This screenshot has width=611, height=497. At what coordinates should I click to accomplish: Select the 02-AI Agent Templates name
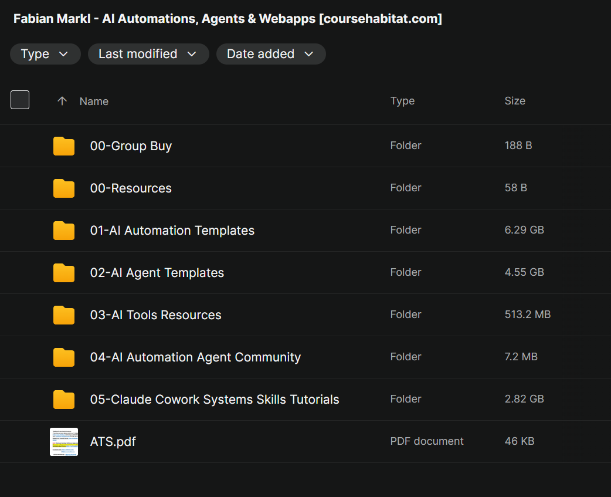tap(157, 273)
